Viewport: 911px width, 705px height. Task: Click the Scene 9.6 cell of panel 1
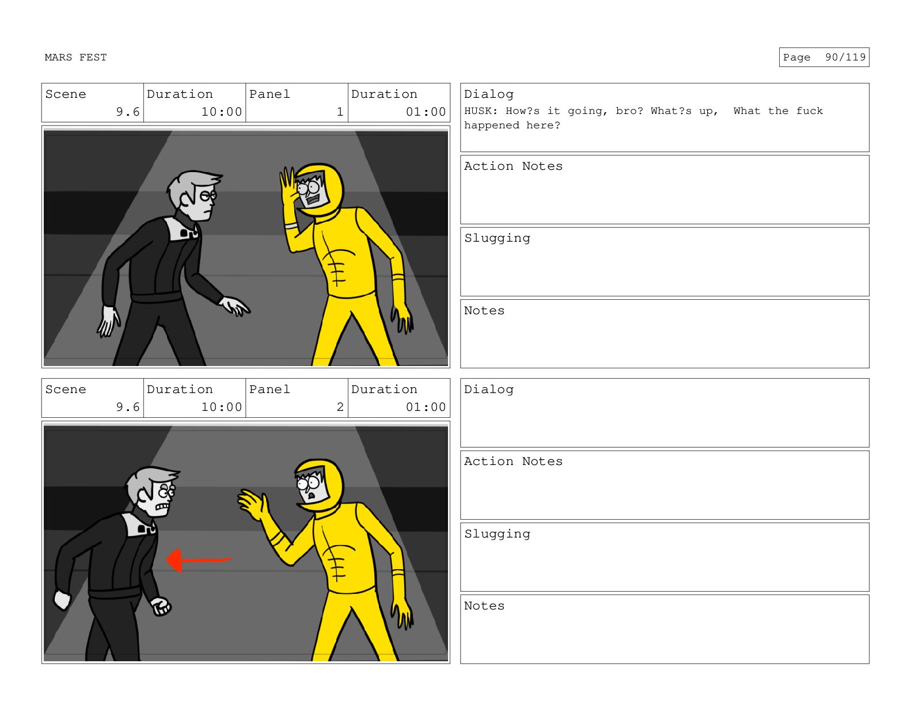93,103
